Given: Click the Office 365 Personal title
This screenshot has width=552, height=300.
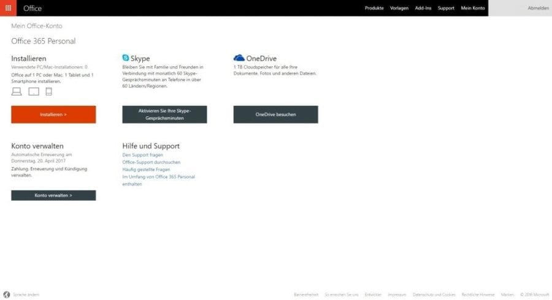Looking at the screenshot, I should point(44,41).
